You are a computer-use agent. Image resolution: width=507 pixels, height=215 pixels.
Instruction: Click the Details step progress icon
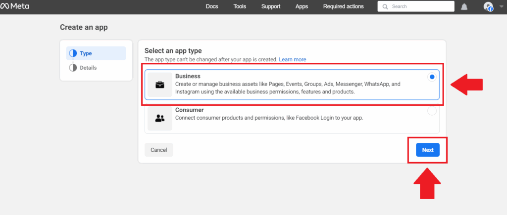[x=73, y=68]
